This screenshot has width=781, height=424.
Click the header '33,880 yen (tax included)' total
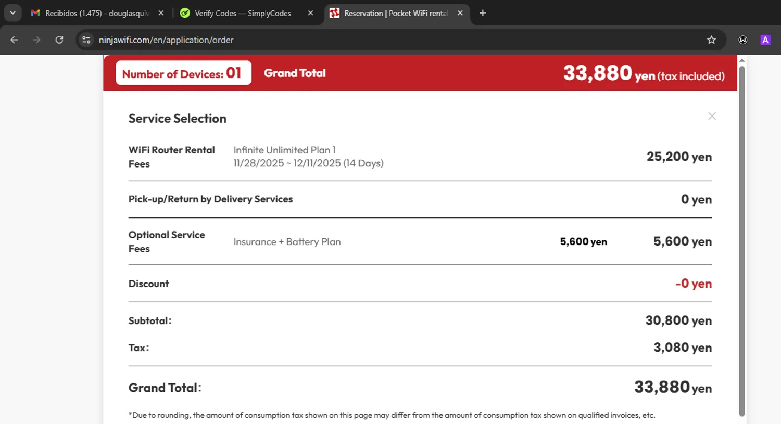644,73
